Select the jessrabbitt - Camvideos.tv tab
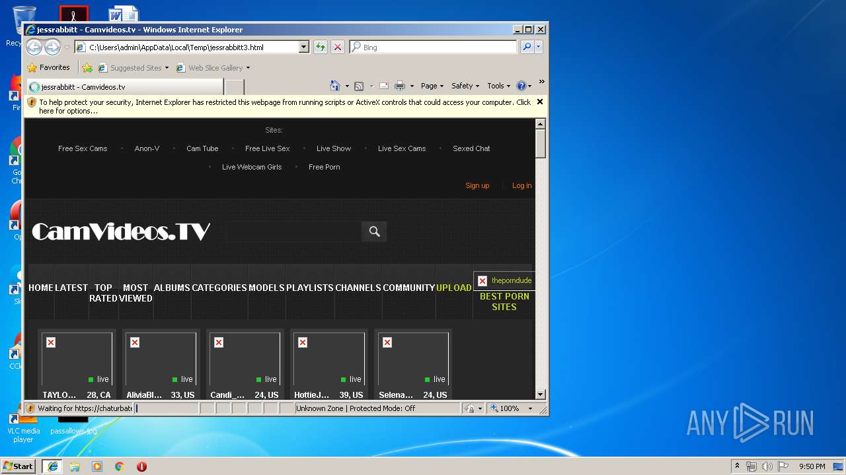Image resolution: width=846 pixels, height=475 pixels. coord(125,87)
